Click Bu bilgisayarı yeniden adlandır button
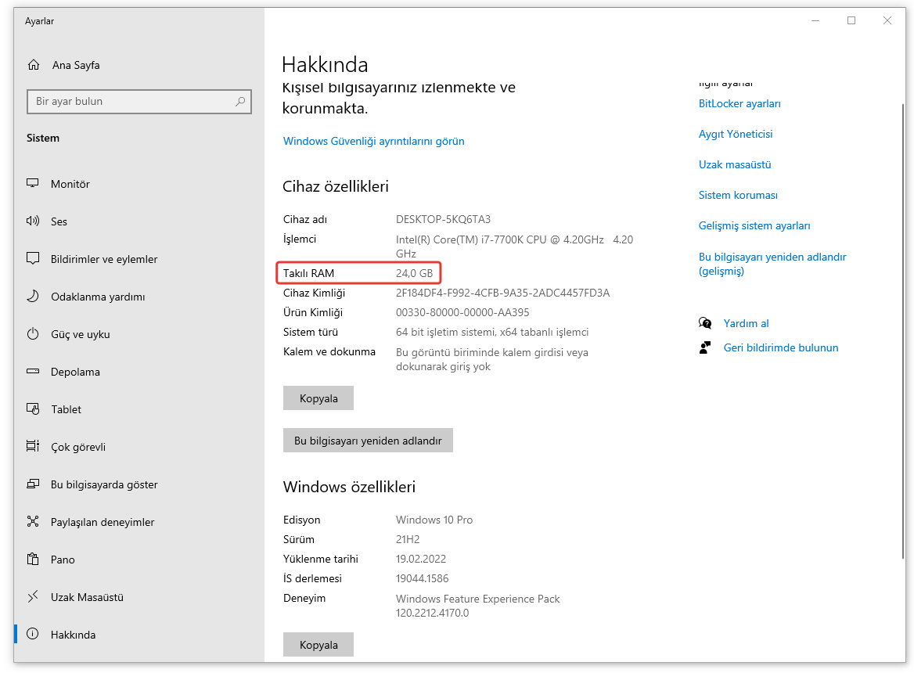 click(x=368, y=441)
